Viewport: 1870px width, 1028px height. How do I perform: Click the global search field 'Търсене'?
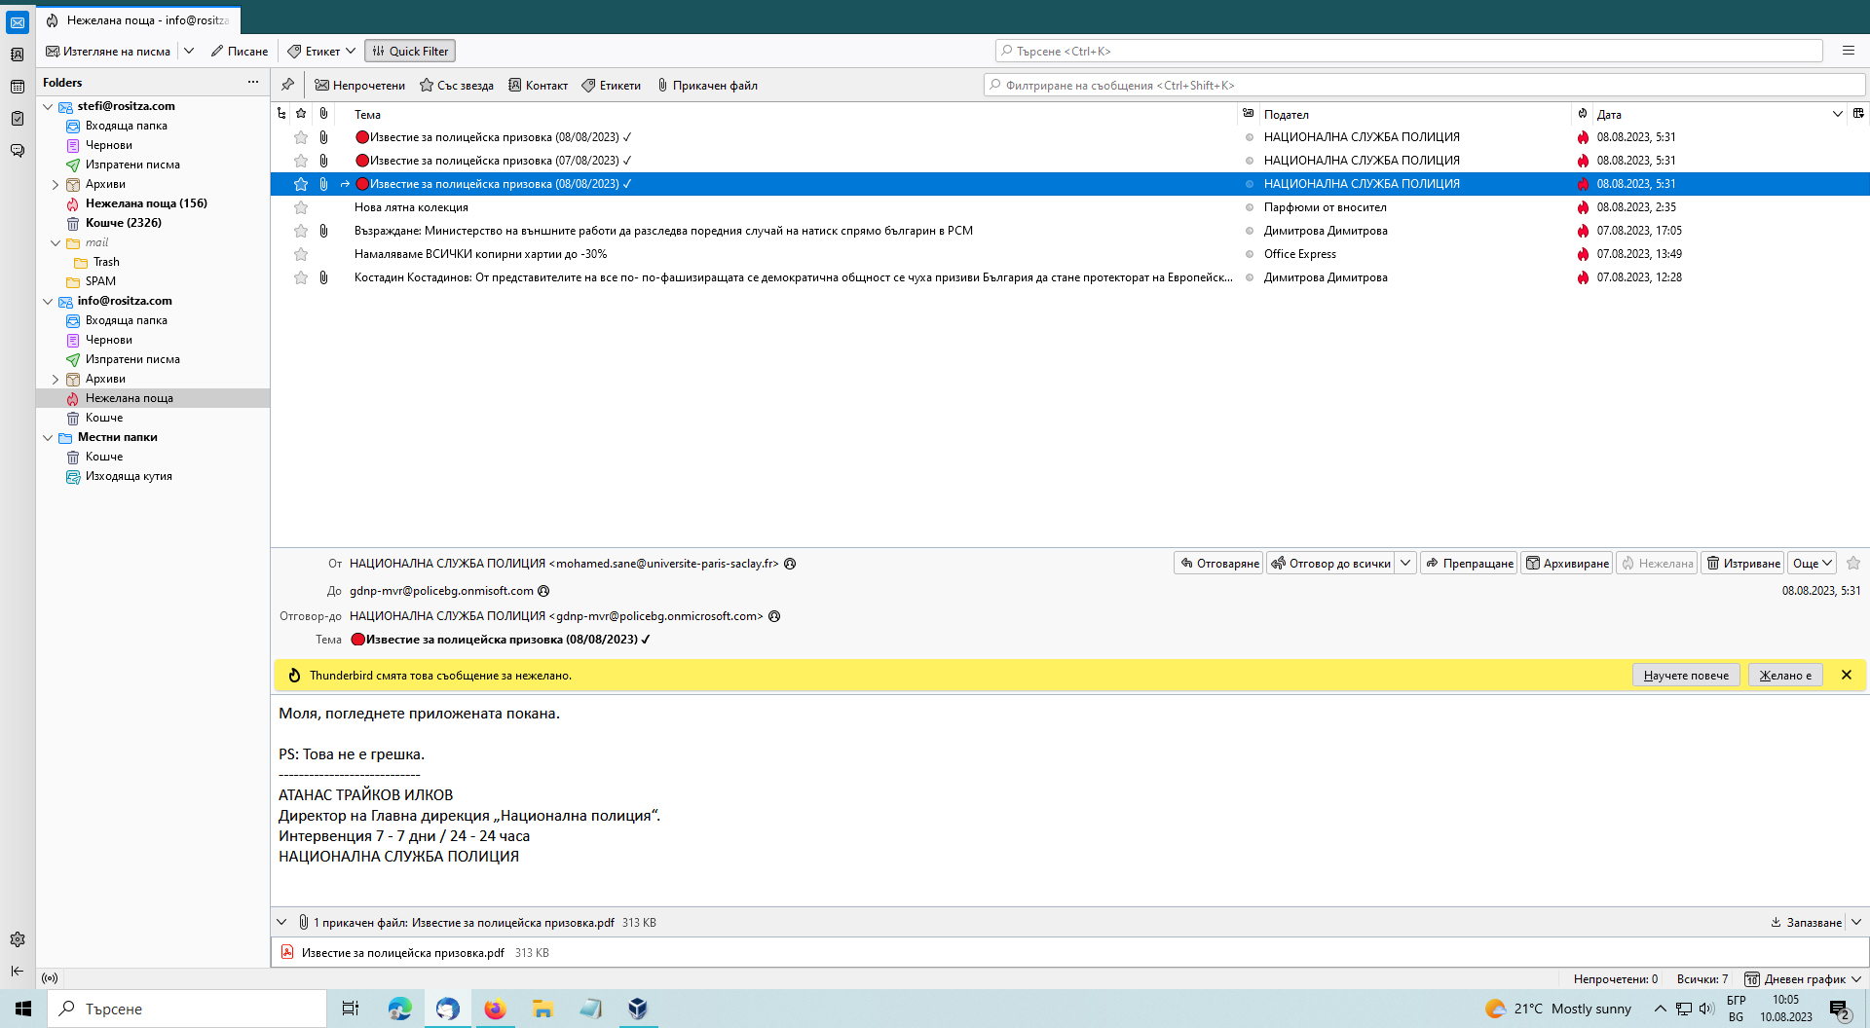tap(1408, 51)
